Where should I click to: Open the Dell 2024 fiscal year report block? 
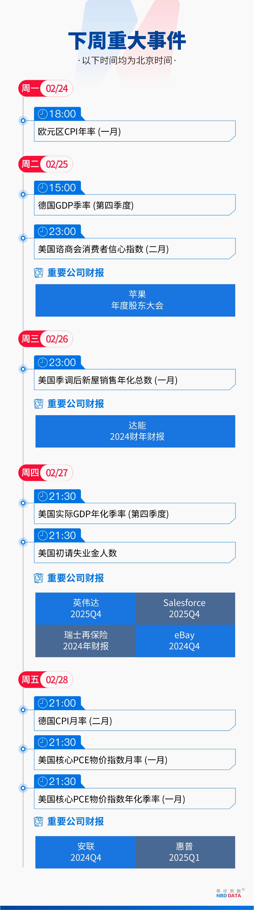[x=135, y=431]
